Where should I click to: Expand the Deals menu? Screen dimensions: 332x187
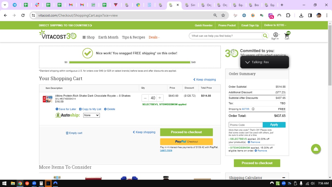pos(154,37)
